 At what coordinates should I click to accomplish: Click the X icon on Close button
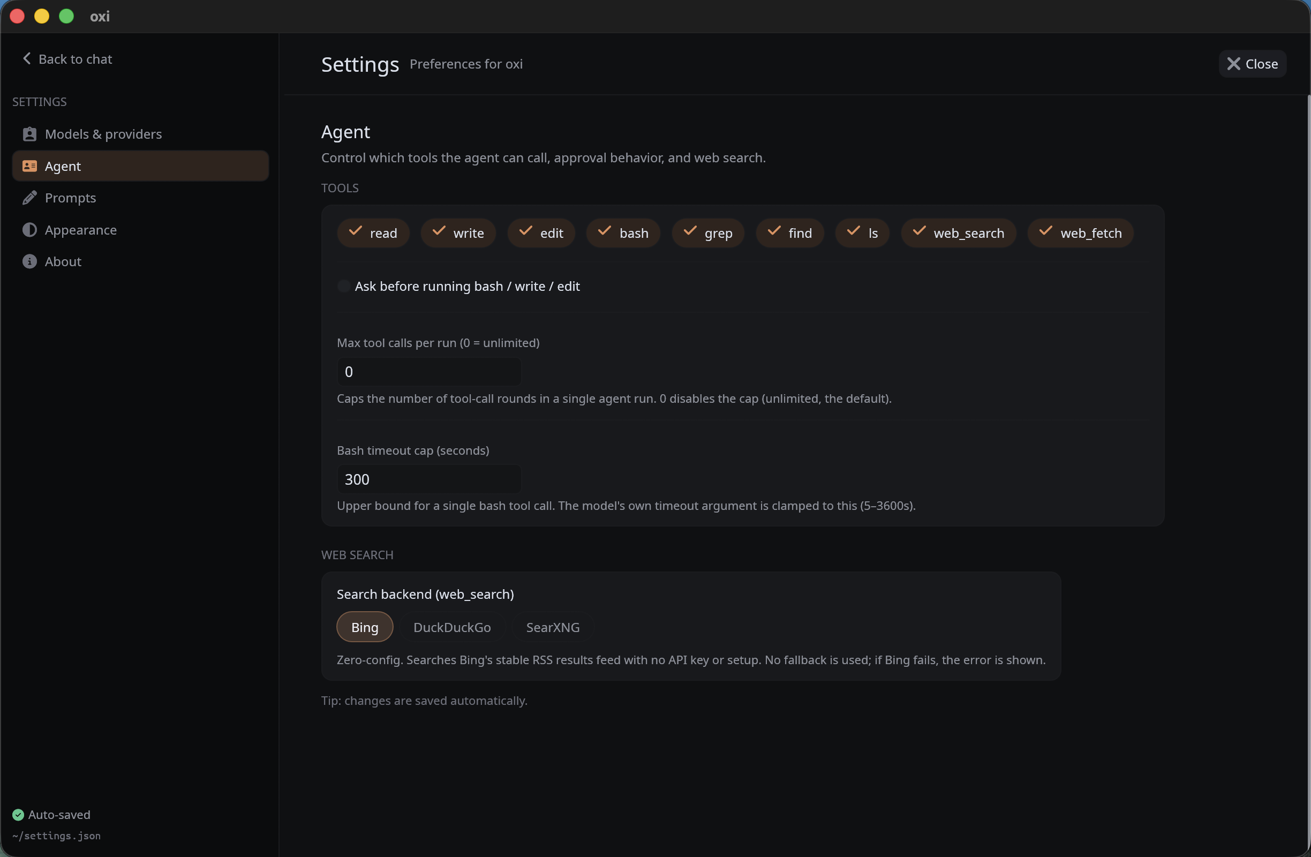coord(1233,64)
